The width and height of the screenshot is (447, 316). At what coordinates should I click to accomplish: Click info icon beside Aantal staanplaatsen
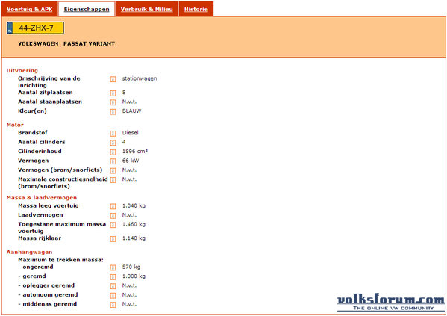click(113, 102)
